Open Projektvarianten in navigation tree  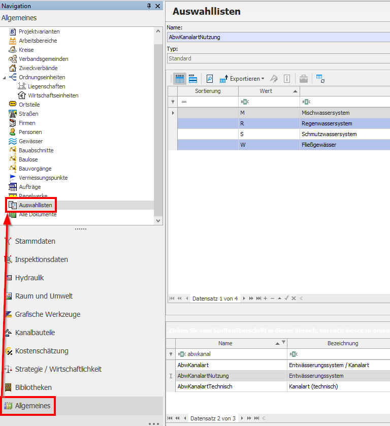39,31
